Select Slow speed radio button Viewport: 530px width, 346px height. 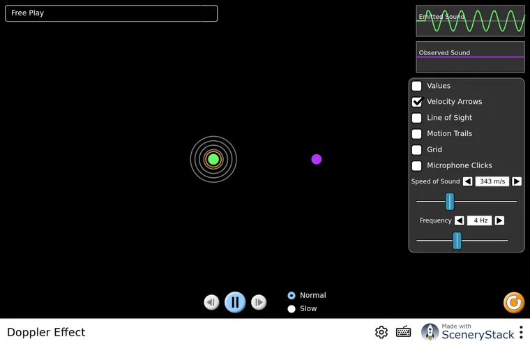[291, 309]
